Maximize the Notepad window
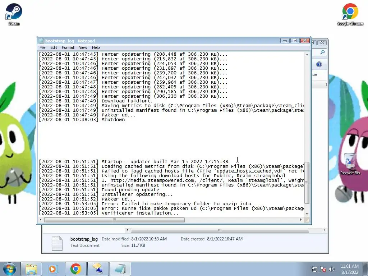 point(295,41)
